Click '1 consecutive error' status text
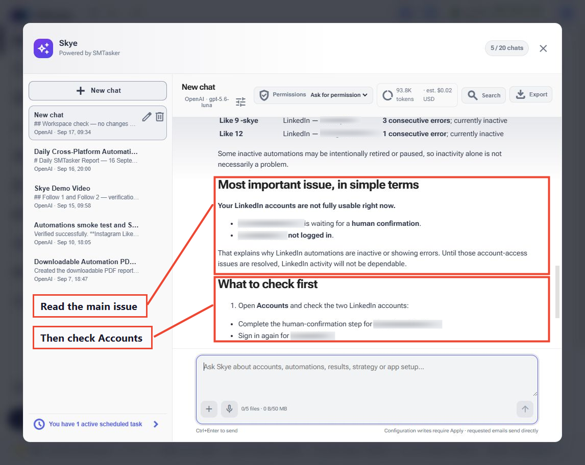Viewport: 585px width, 465px height. coord(414,134)
